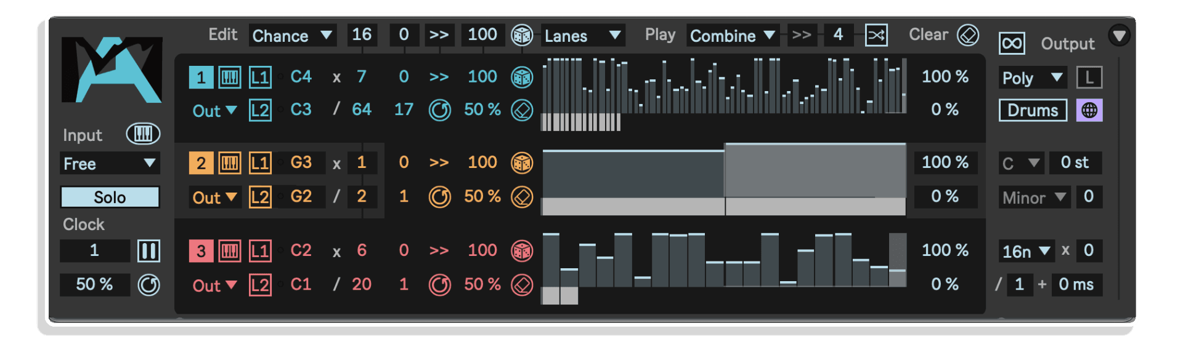Viewport: 1183px width, 339px height.
Task: Click lane 3 step sequence bar graph
Action: tap(724, 268)
